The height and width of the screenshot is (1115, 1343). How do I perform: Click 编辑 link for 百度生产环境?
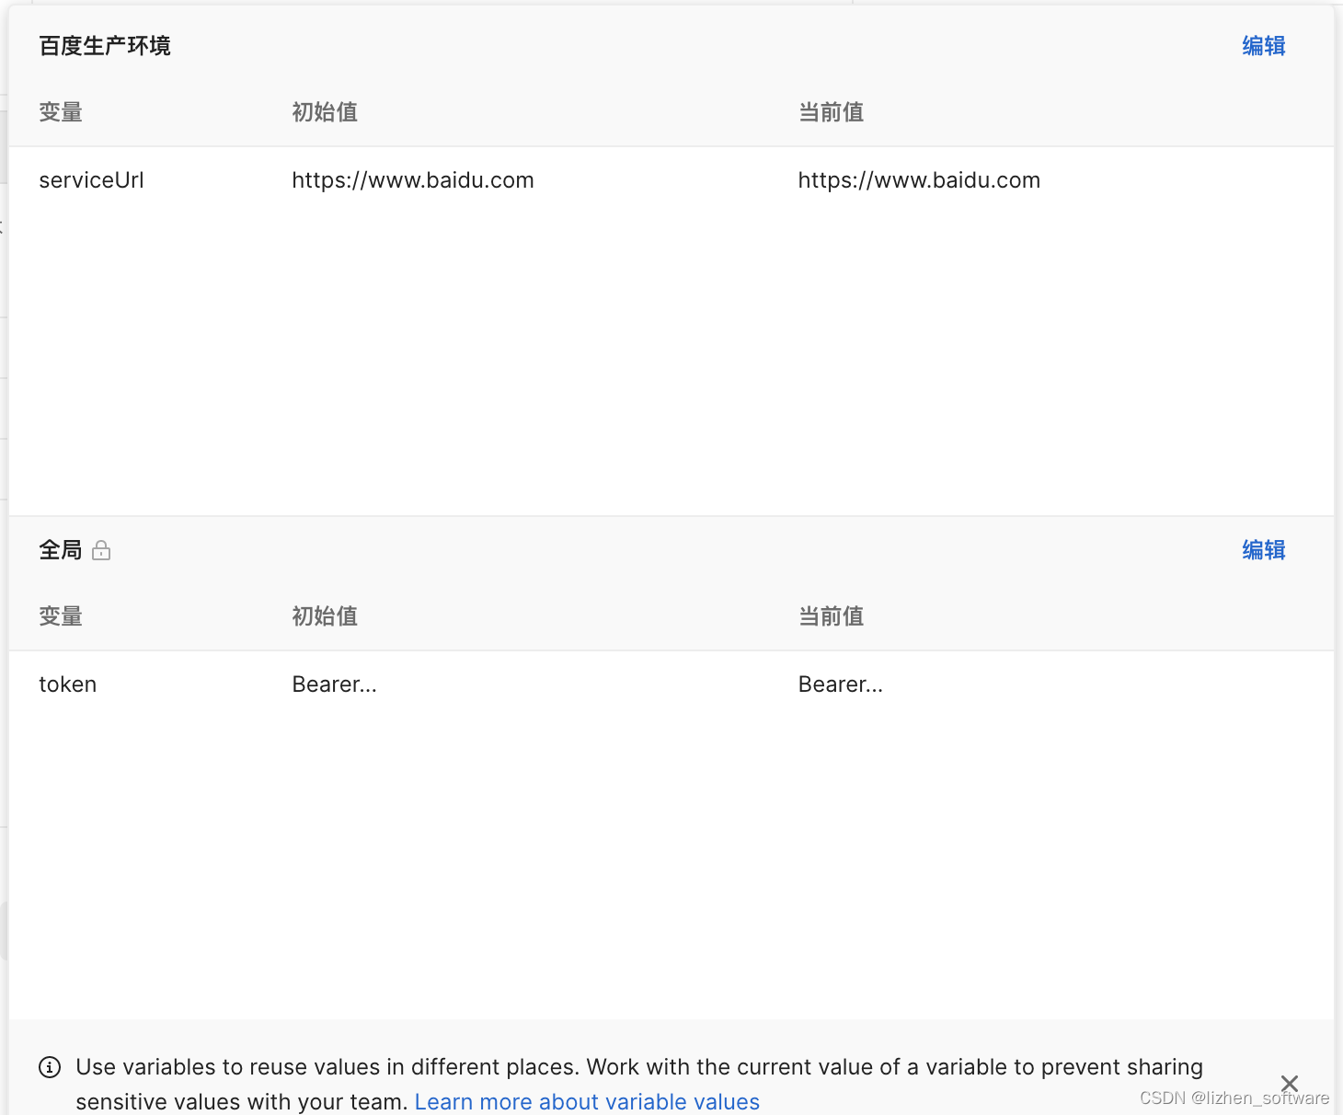pyautogui.click(x=1263, y=46)
